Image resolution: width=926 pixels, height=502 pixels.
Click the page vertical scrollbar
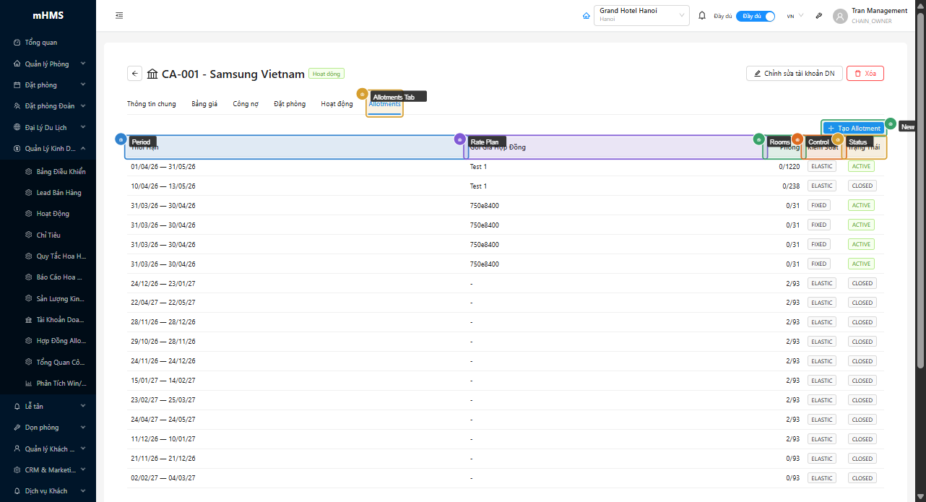point(920,217)
